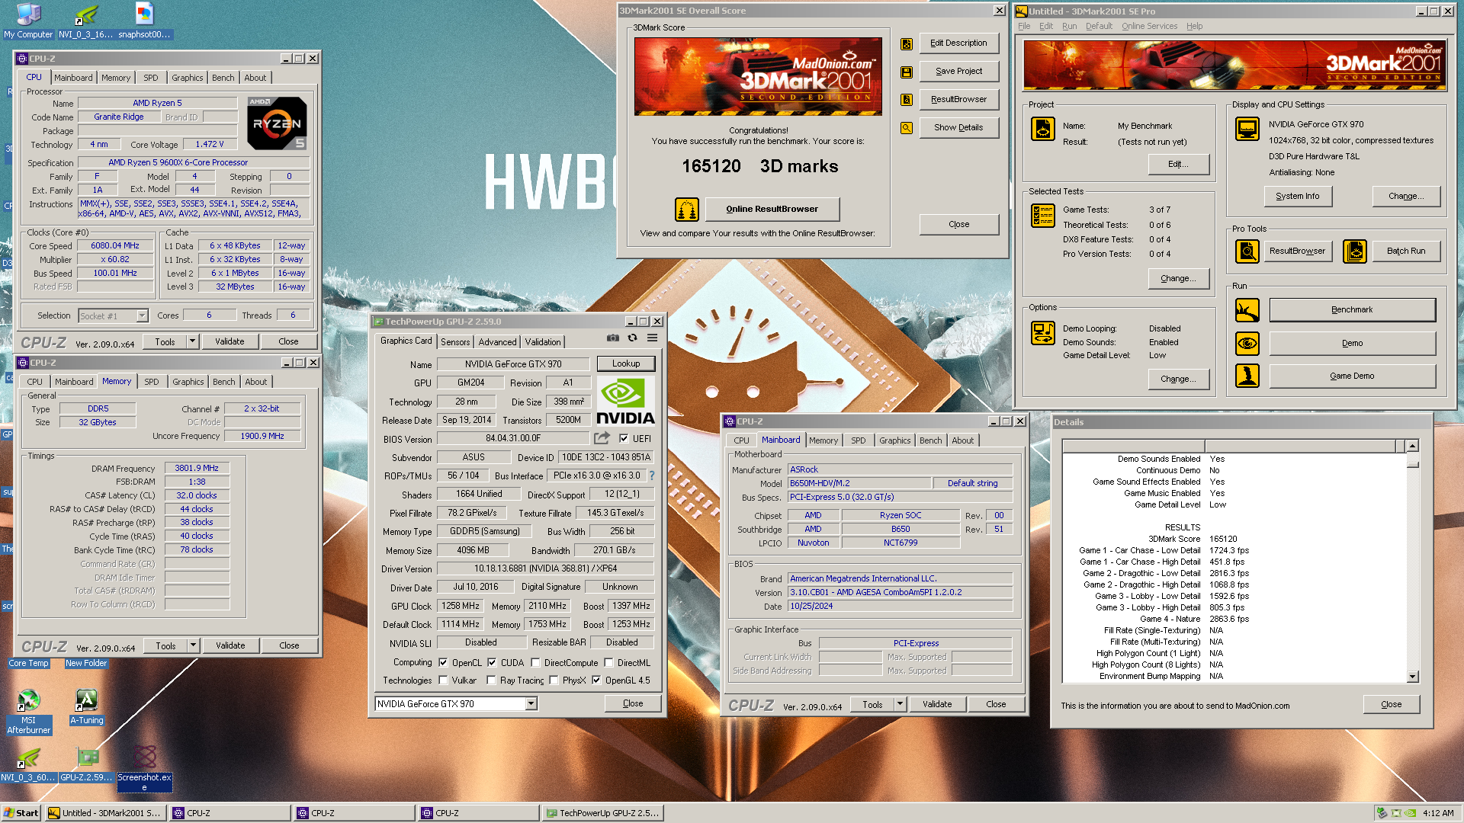Click Edit button in Project section
This screenshot has width=1464, height=823.
(1178, 164)
